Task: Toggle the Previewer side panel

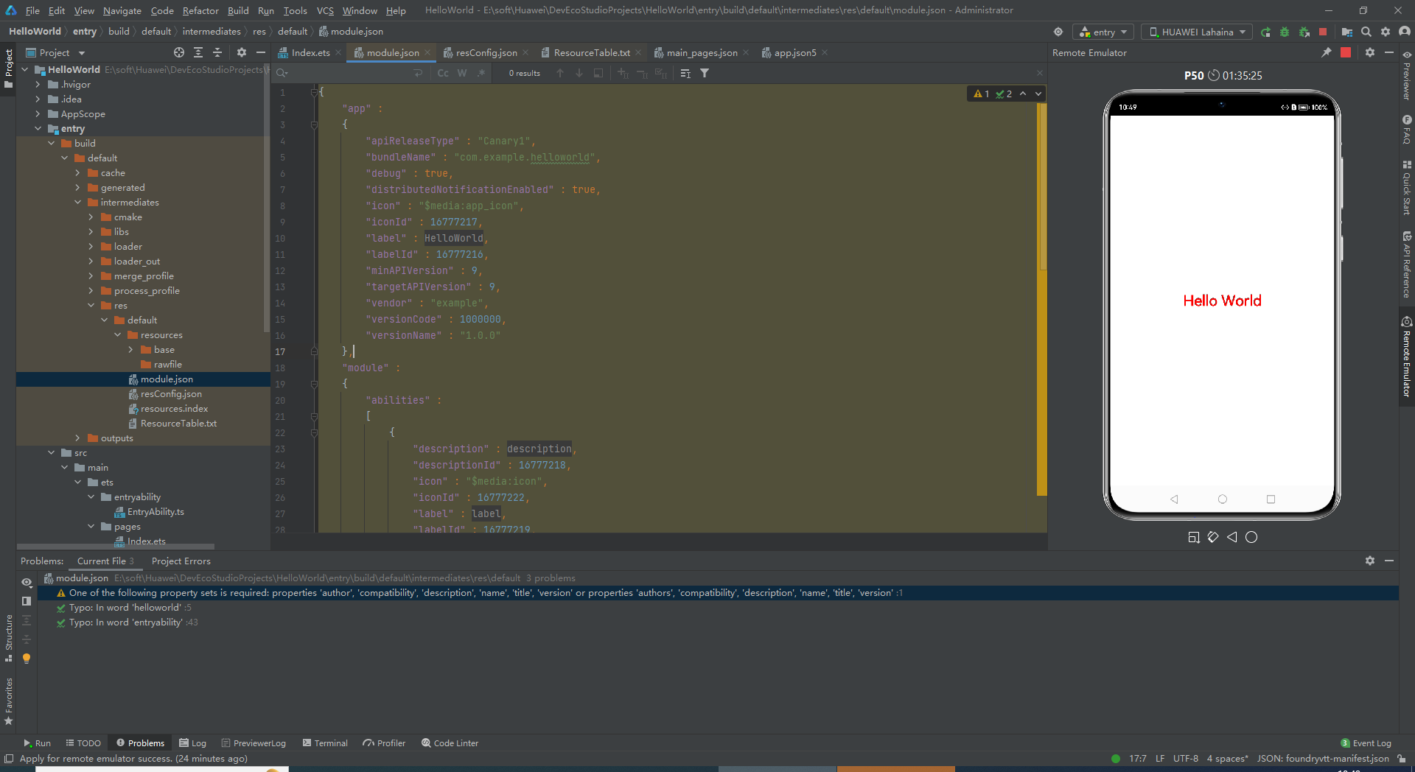Action: (x=1407, y=75)
